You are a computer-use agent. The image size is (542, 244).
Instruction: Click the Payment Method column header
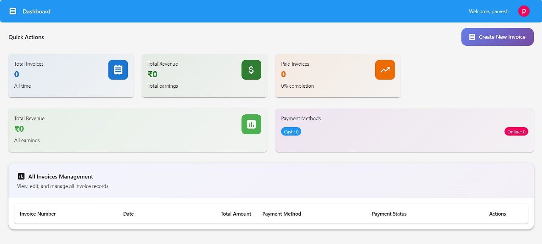click(282, 214)
